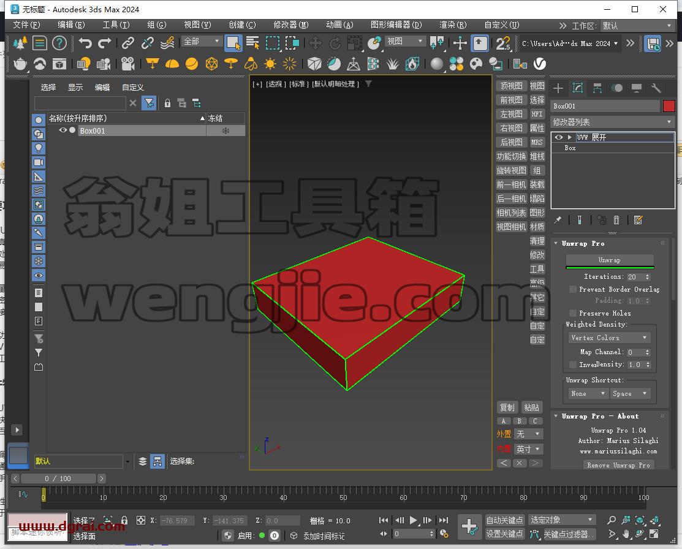The width and height of the screenshot is (682, 549).
Task: Open the modifier list dropdown 修改器列表
Action: click(x=612, y=123)
